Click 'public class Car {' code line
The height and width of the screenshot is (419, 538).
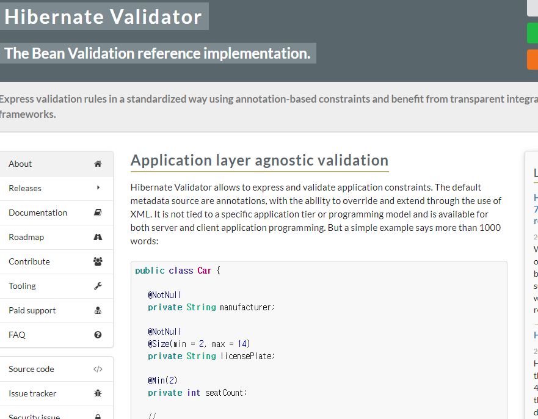(x=178, y=271)
